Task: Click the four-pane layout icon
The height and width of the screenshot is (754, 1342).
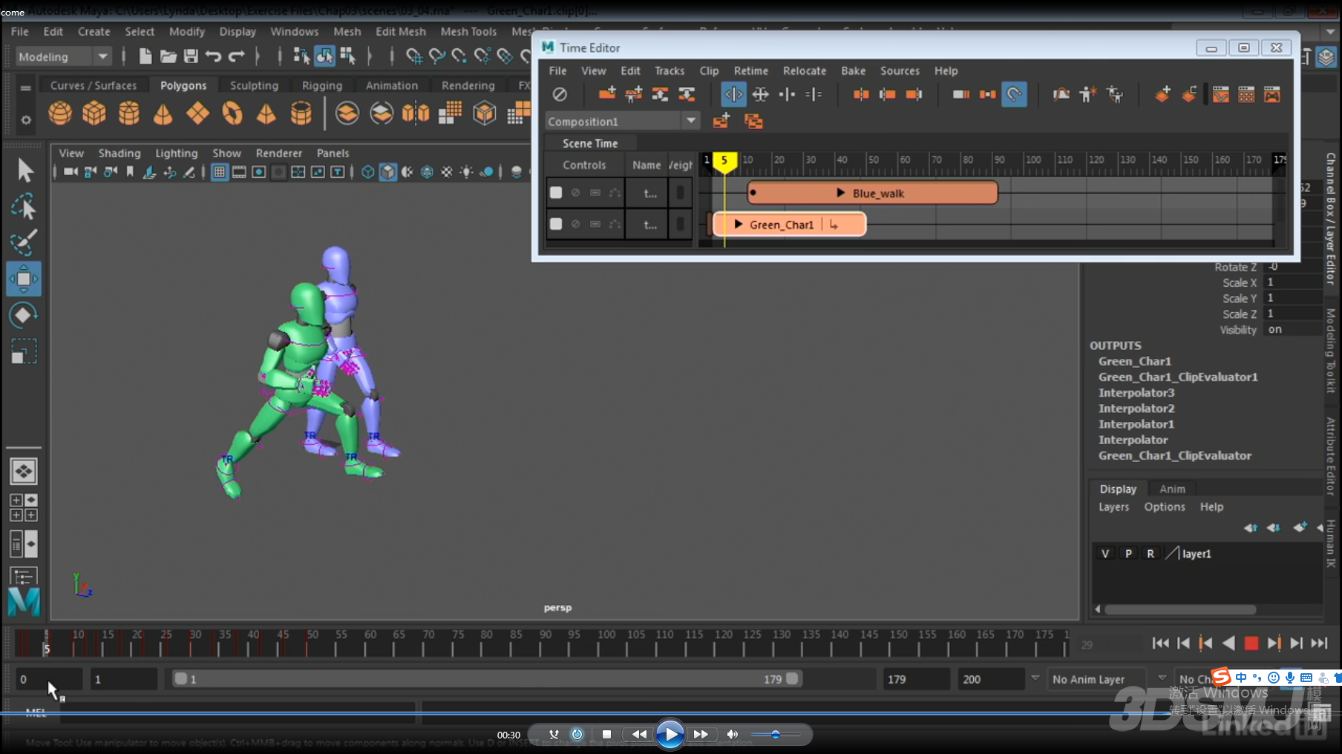Action: click(x=24, y=508)
